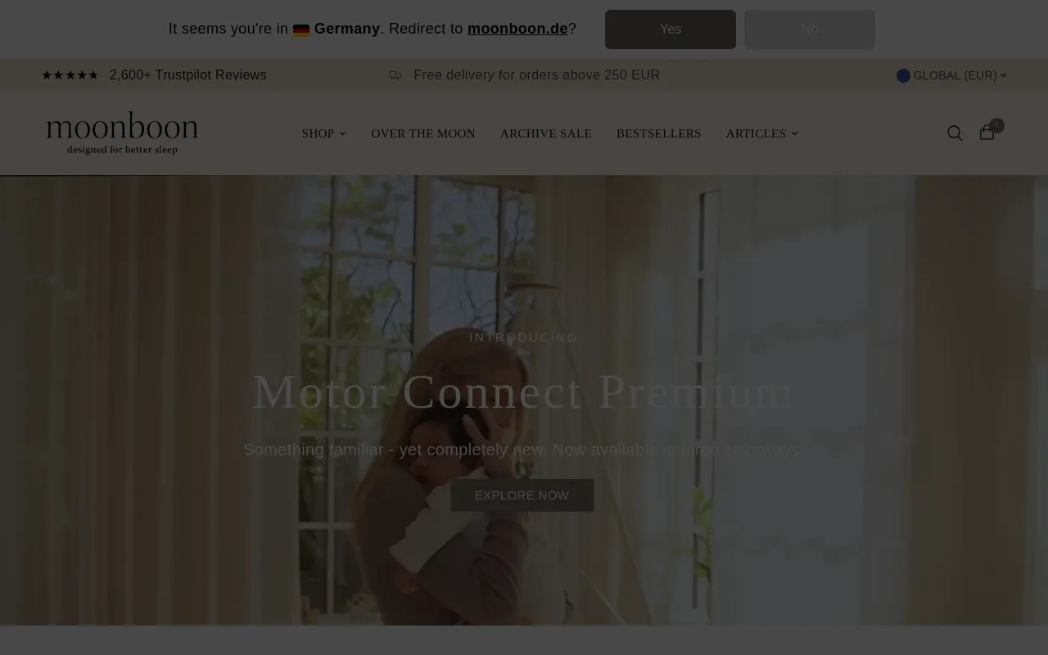Decline redirect with the No button

click(810, 29)
